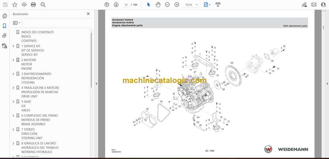Image resolution: width=329 pixels, height=159 pixels.
Task: Select the 5 ASSE bookmark text
Action: [26, 106]
